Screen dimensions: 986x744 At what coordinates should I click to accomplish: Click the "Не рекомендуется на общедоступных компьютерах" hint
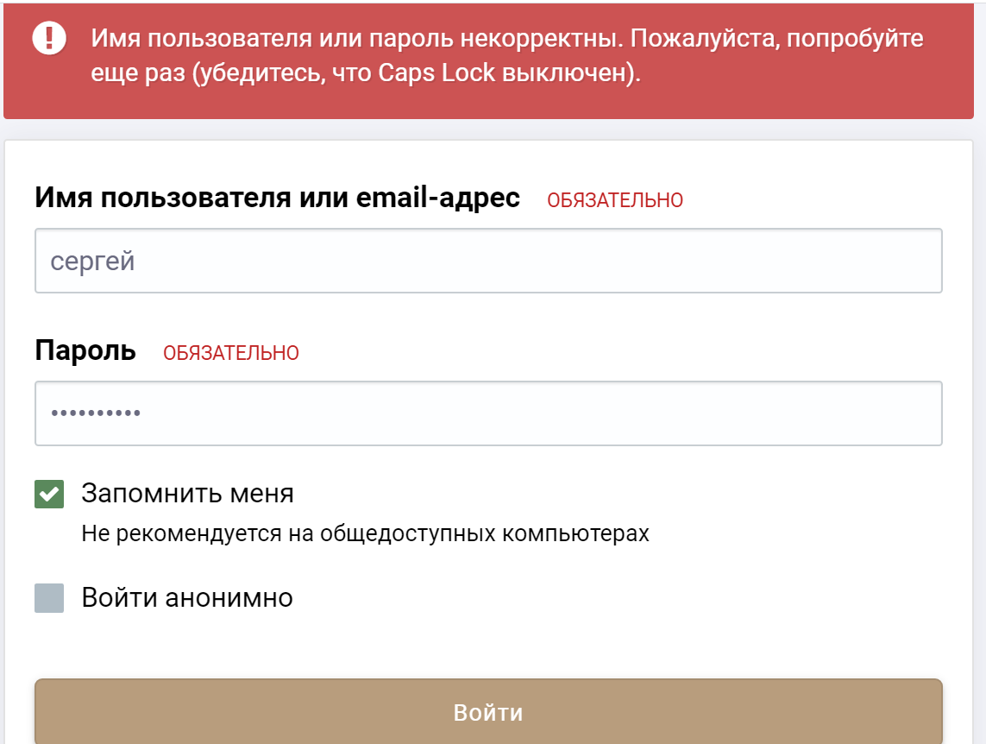[x=365, y=533]
